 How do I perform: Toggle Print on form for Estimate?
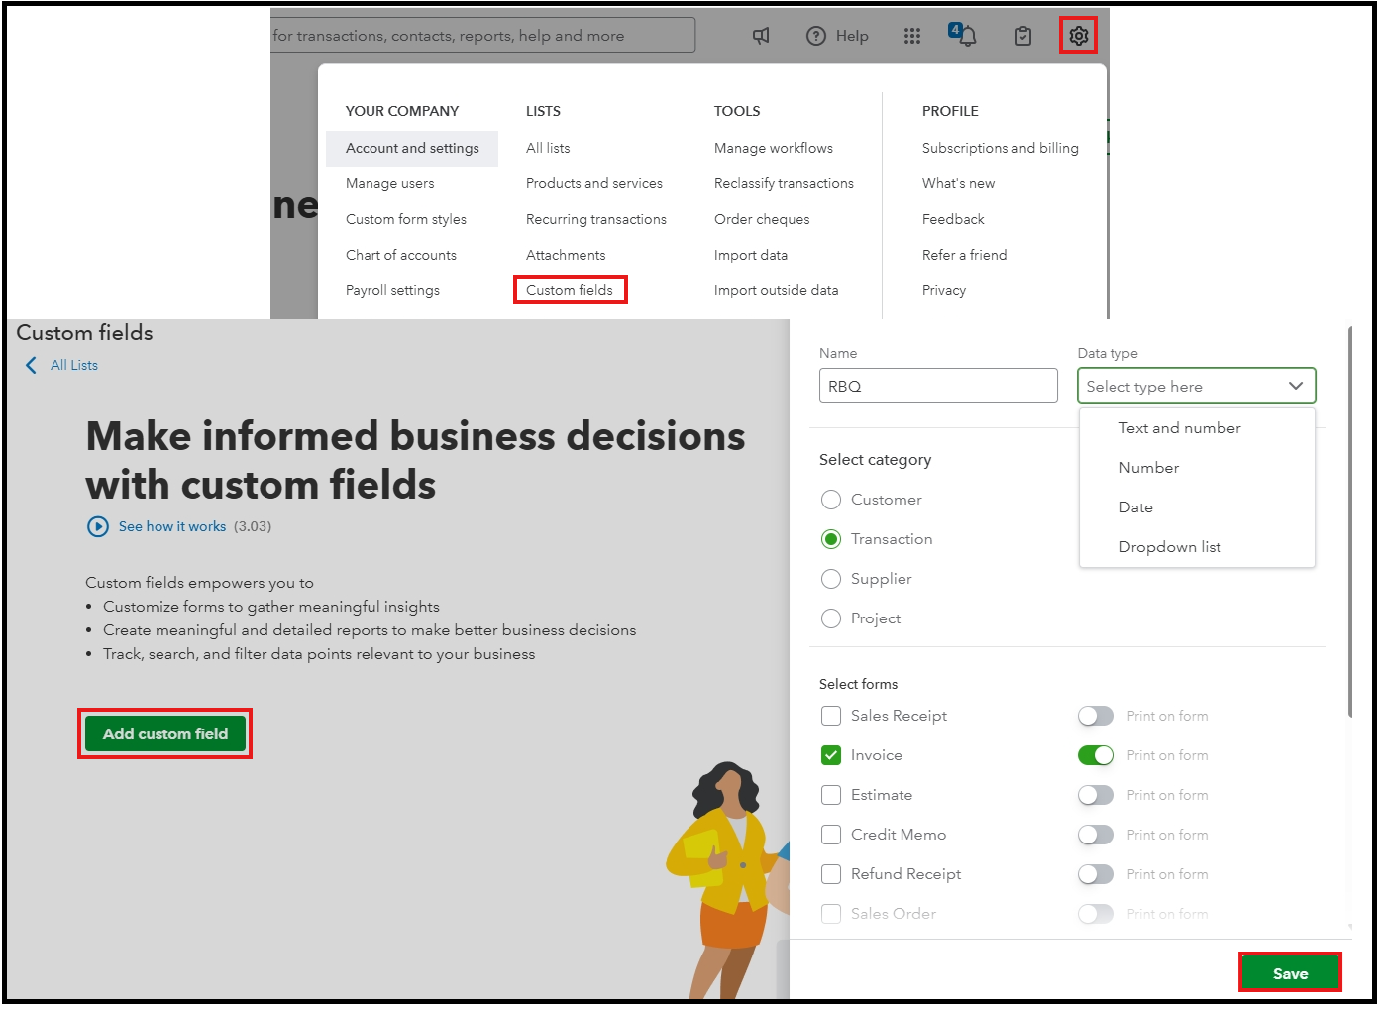tap(1096, 795)
